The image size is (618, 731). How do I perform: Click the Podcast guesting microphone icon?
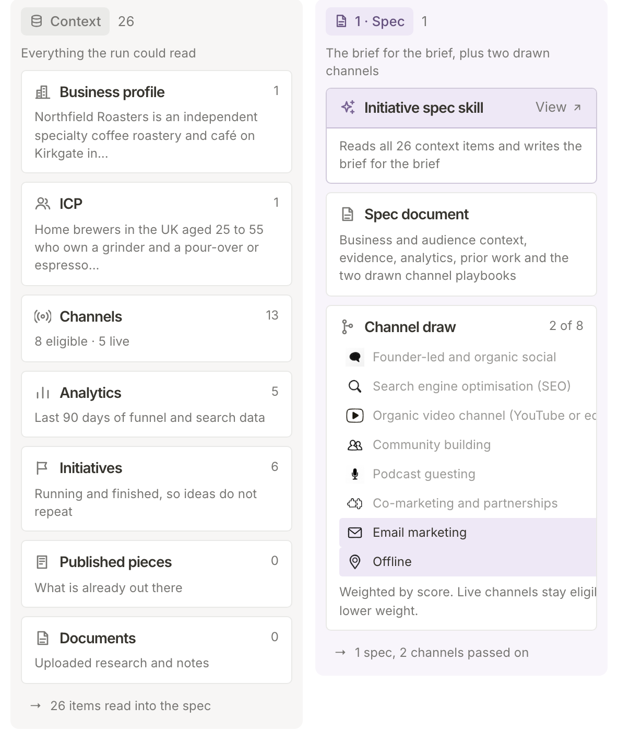pos(355,474)
